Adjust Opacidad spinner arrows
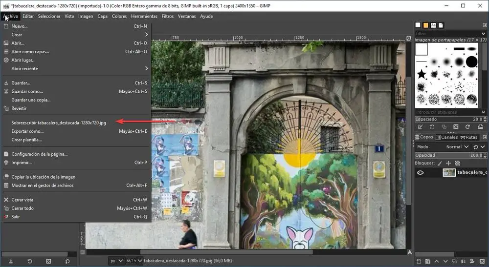Screen dimensions: 489x267 [x=485, y=155]
